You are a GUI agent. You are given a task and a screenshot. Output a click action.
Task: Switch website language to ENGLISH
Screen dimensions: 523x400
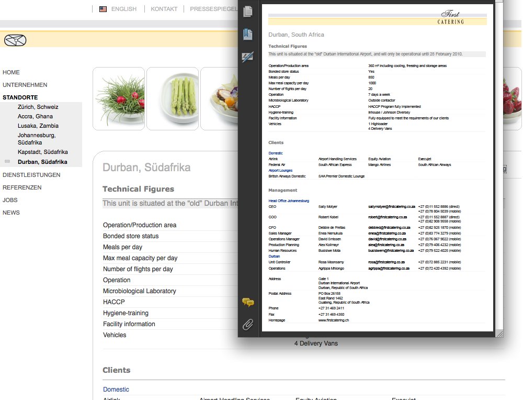(x=124, y=9)
